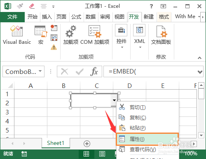Switch to the 新建 tab

click(149, 17)
